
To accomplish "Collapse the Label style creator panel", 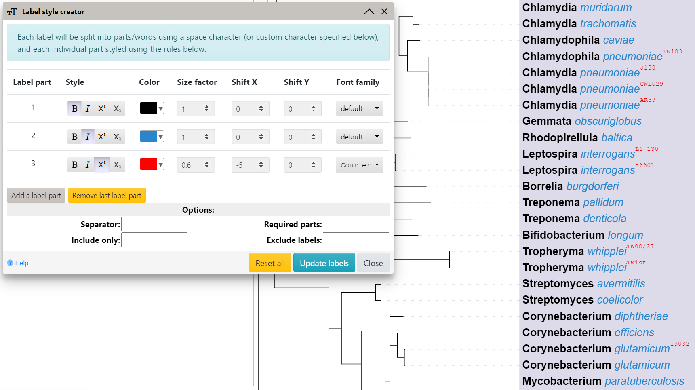I will pos(369,12).
